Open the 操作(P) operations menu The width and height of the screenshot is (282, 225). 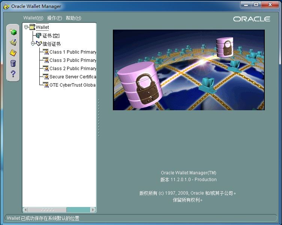point(54,18)
